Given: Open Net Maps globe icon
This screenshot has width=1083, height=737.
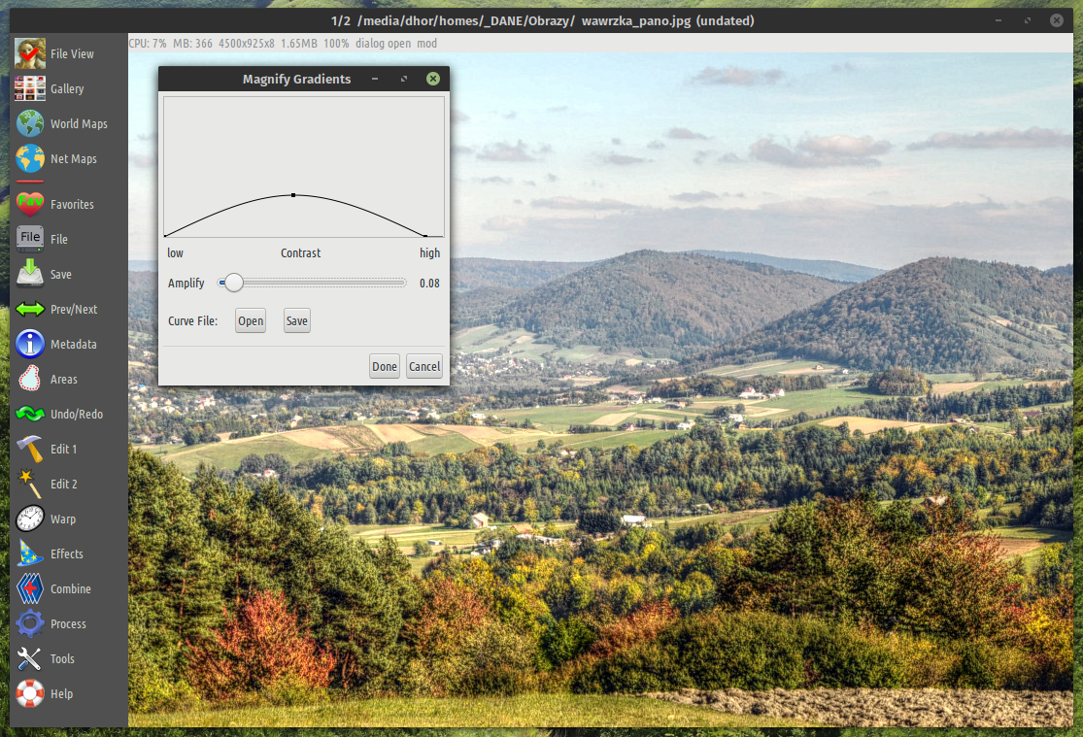Looking at the screenshot, I should (30, 158).
